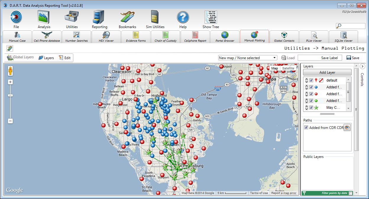Click the bookmark icon below the tabs

tap(10, 48)
